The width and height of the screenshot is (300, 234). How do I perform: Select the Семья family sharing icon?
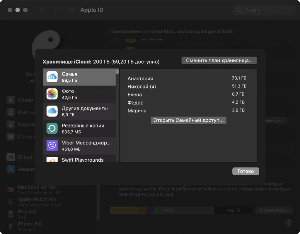52,77
